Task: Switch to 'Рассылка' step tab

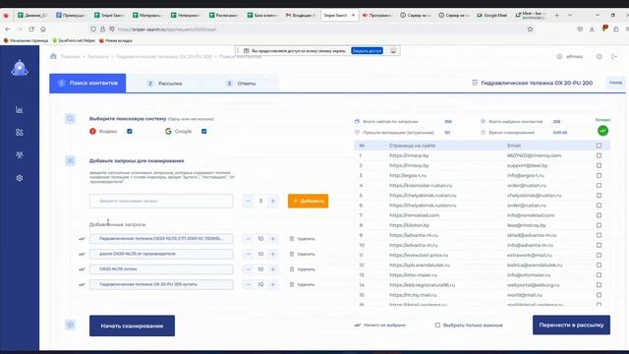Action: tap(165, 84)
